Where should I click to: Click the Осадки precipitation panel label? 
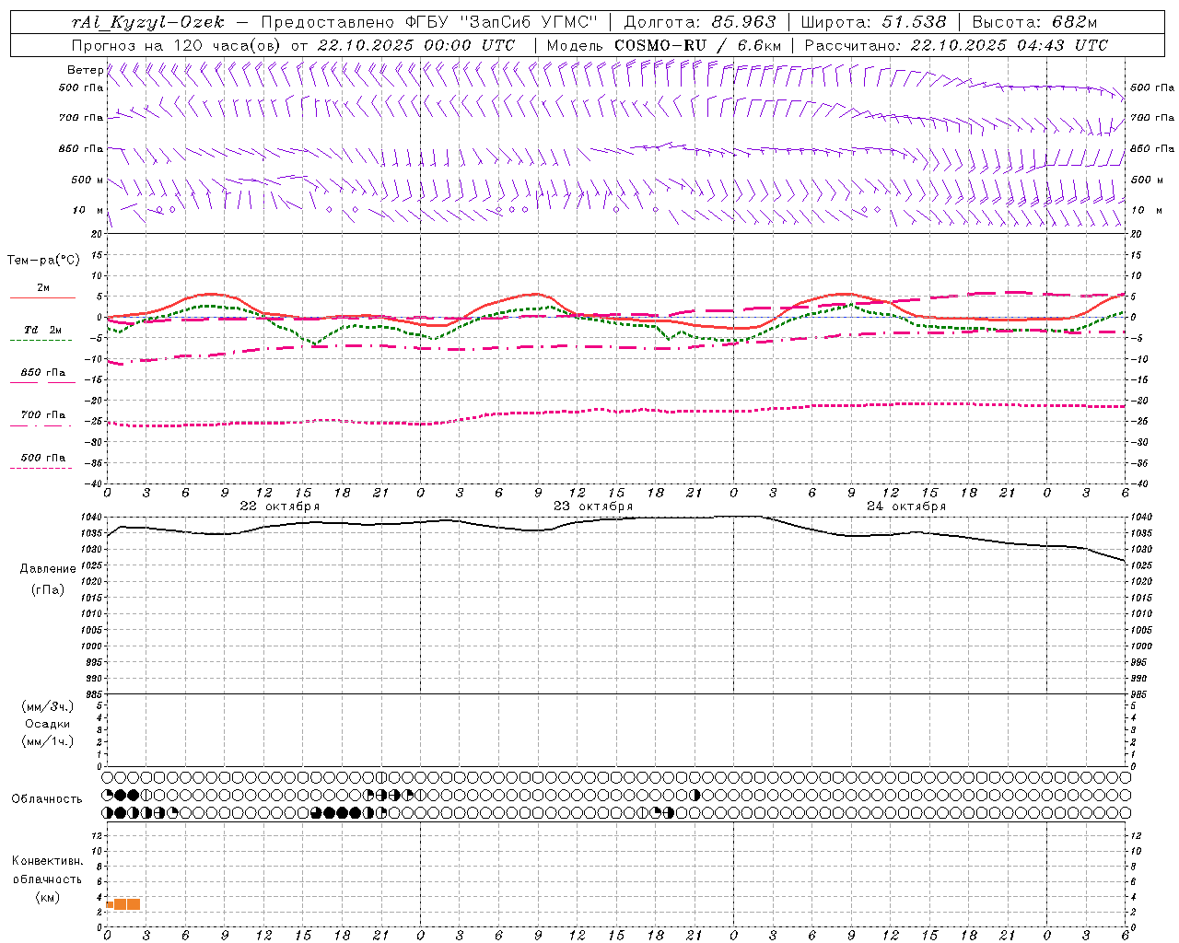click(x=48, y=724)
